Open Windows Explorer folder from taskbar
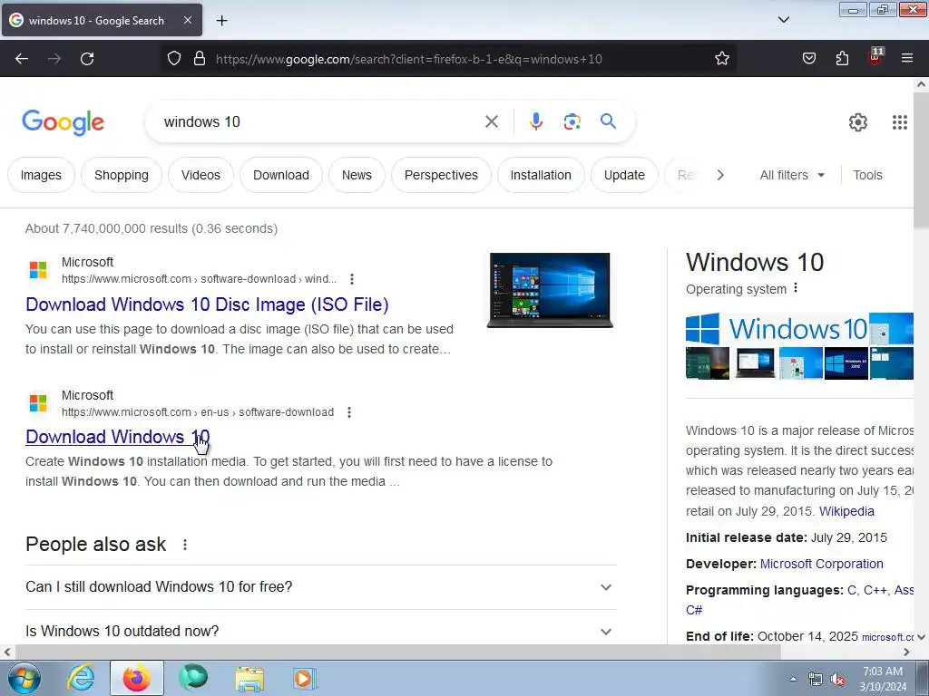This screenshot has height=696, width=929. (249, 678)
